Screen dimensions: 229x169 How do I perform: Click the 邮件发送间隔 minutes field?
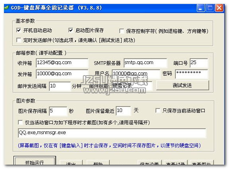60,86
